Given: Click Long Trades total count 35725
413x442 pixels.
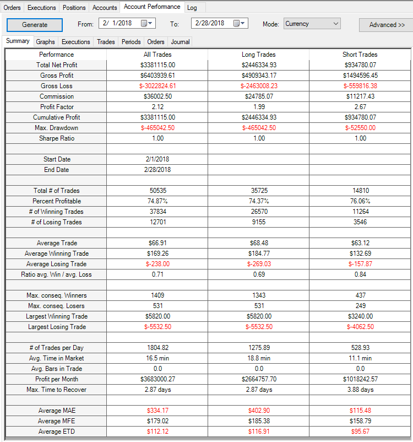Looking at the screenshot, I should 259,191.
